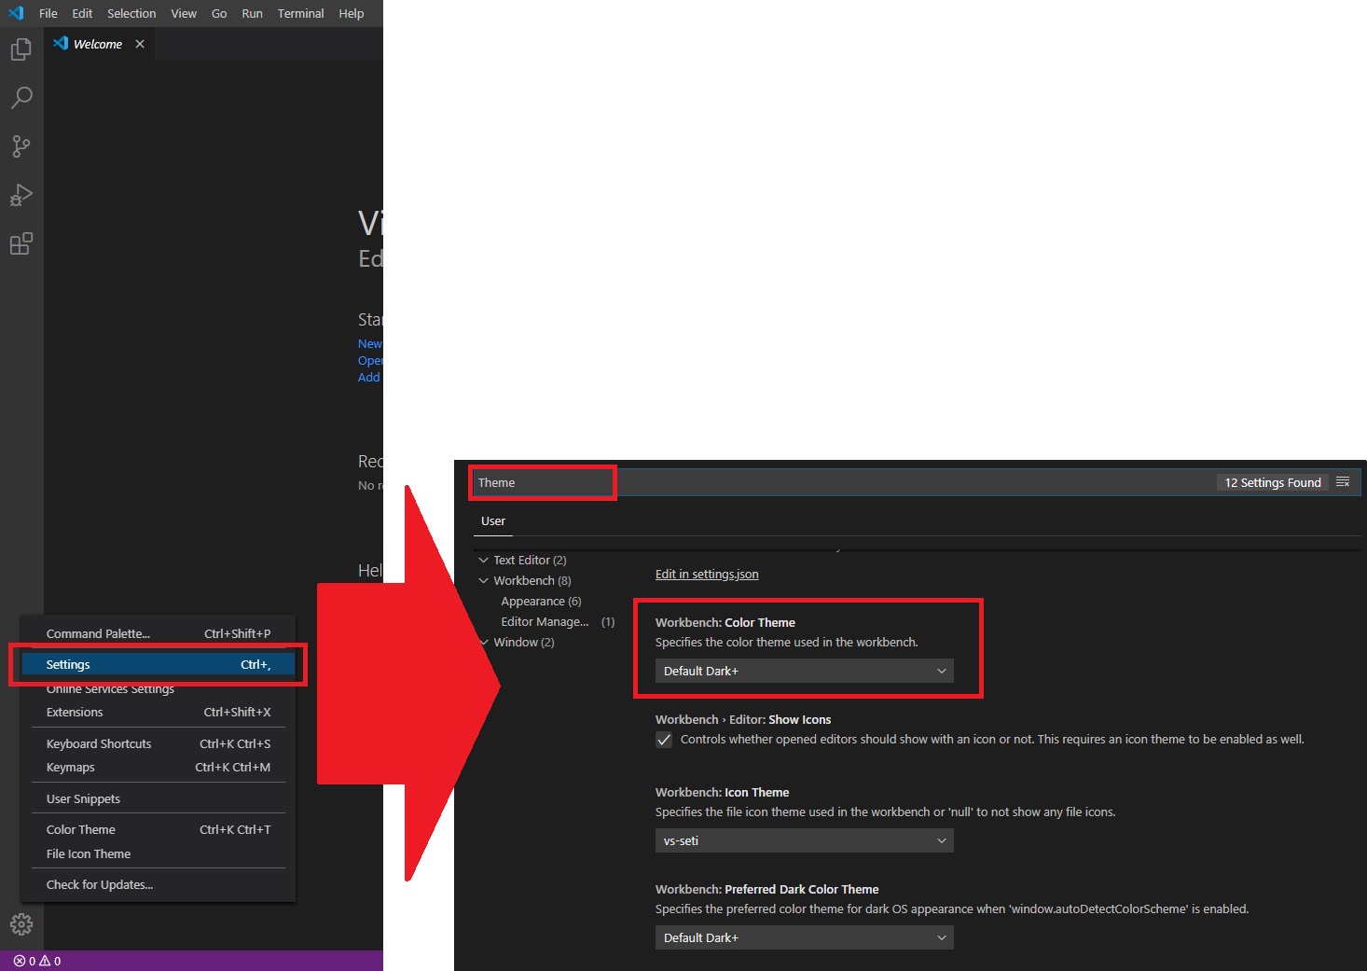This screenshot has height=971, width=1367.
Task: Choose Online Services Settings menu entry
Action: (159, 689)
